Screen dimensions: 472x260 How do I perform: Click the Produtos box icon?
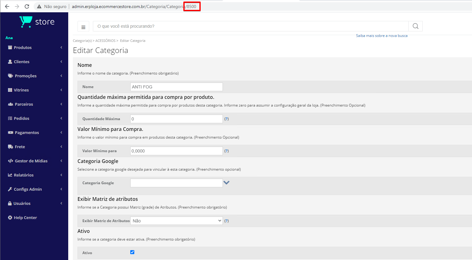pyautogui.click(x=10, y=47)
